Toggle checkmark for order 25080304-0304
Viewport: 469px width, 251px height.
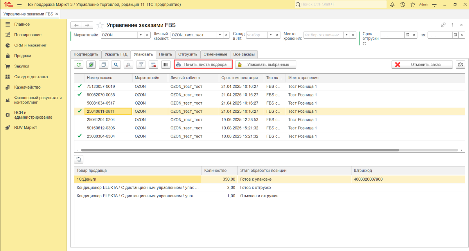(79, 136)
